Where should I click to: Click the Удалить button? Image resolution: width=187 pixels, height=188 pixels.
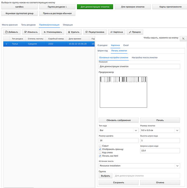tap(74, 32)
